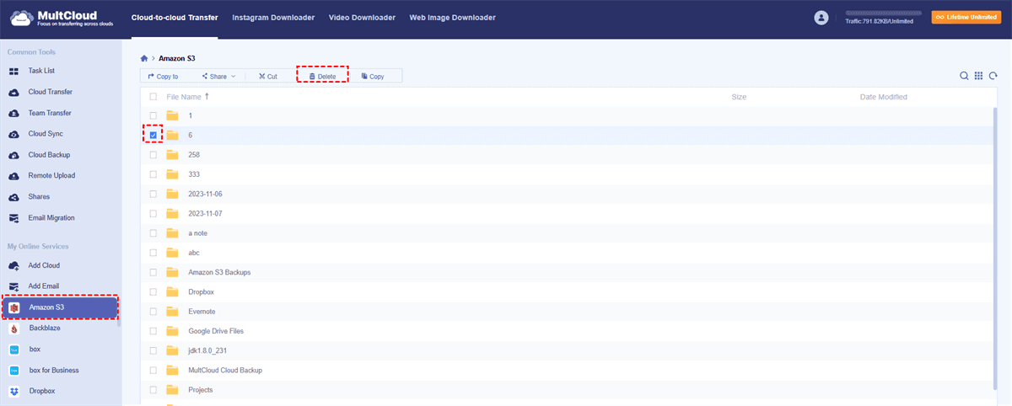Click Add Email in the sidebar
This screenshot has width=1012, height=406.
pos(44,286)
